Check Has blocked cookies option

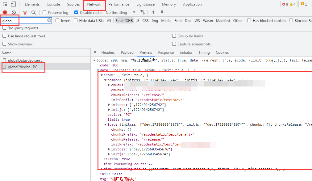pyautogui.click(x=249, y=20)
